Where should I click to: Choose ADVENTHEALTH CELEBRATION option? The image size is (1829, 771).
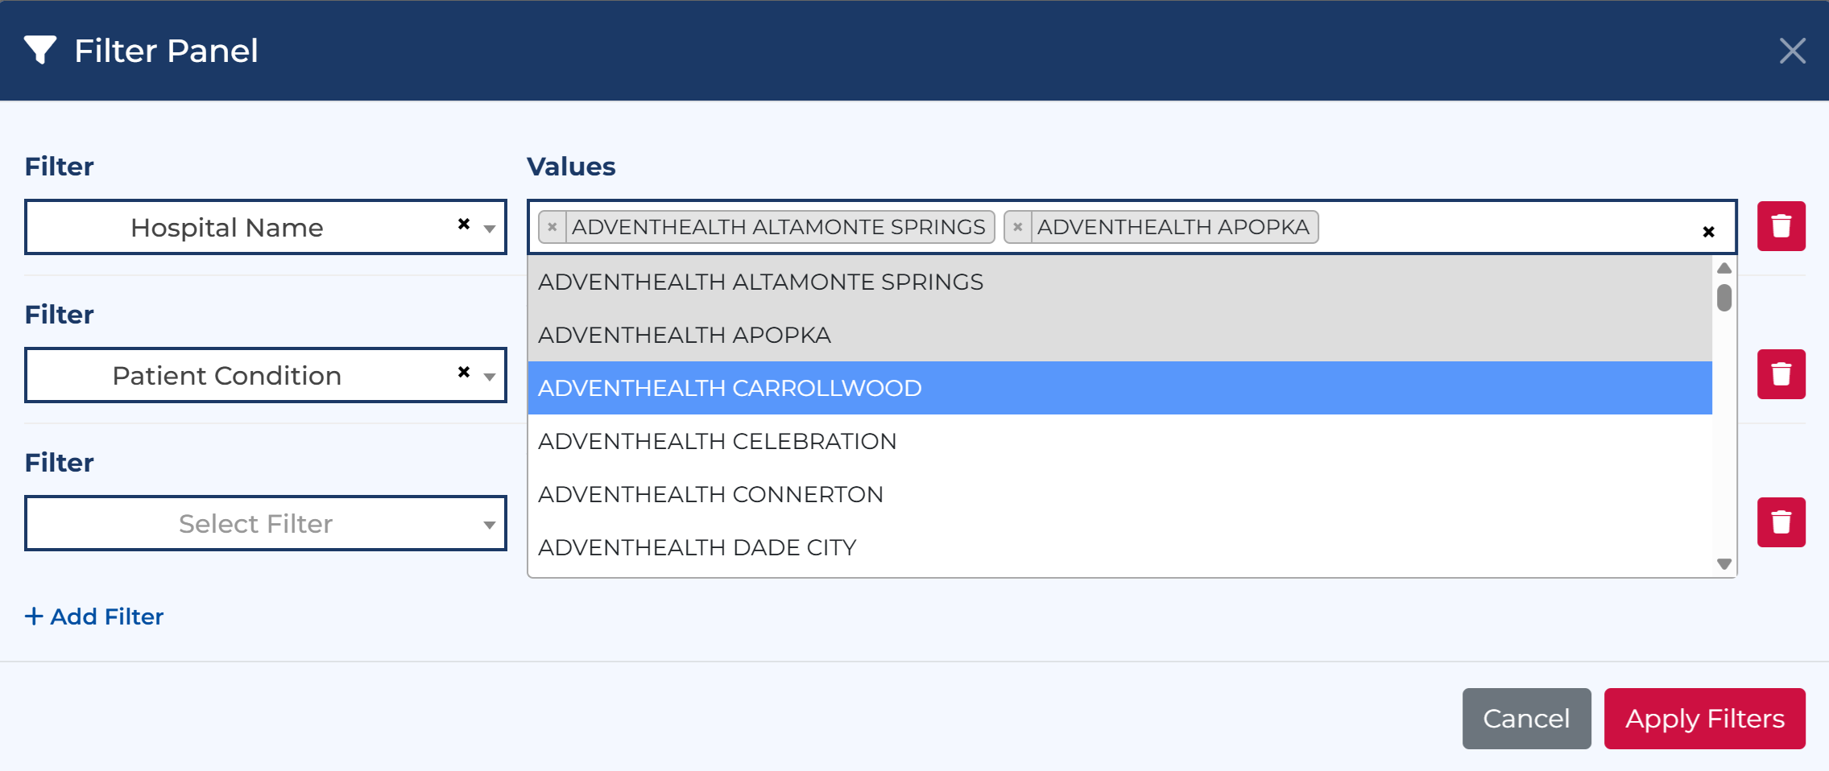coord(1119,441)
